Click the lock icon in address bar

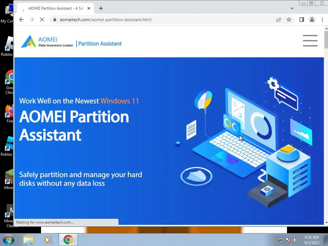coord(55,20)
